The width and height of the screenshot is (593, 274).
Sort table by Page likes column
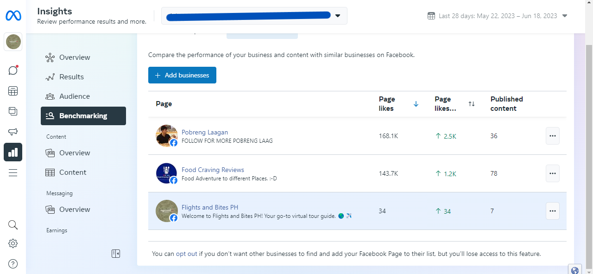(x=416, y=104)
